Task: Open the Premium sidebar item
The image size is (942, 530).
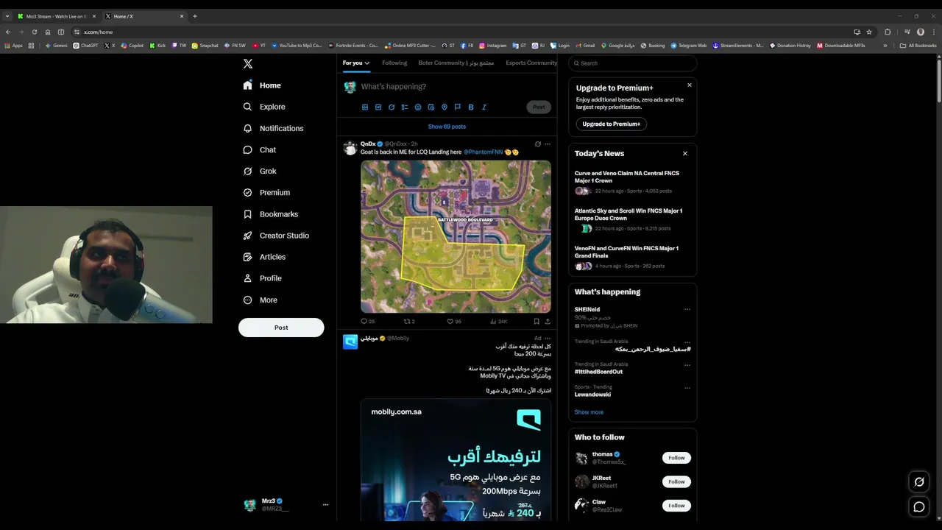Action: [266, 192]
